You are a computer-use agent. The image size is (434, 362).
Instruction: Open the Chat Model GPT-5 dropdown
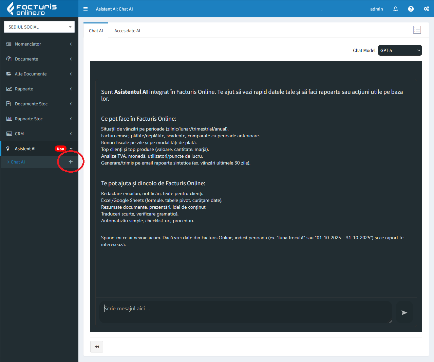[400, 50]
